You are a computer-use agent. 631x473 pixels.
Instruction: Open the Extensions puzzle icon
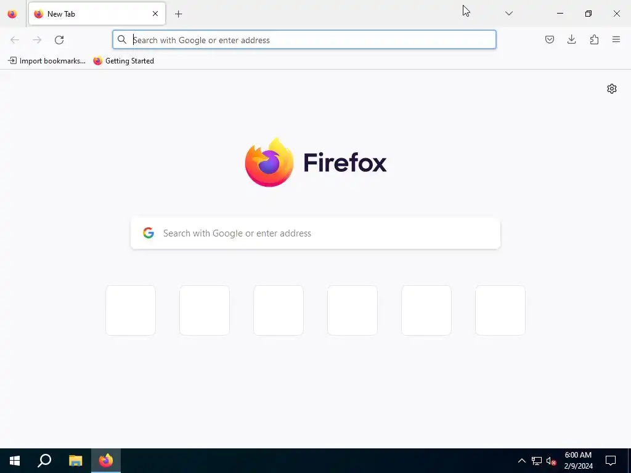(x=594, y=39)
